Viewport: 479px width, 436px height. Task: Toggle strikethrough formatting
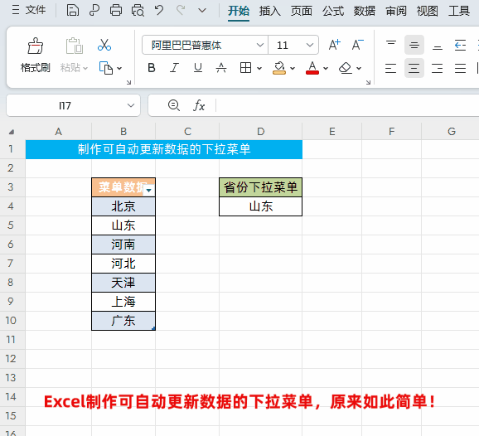pos(221,67)
